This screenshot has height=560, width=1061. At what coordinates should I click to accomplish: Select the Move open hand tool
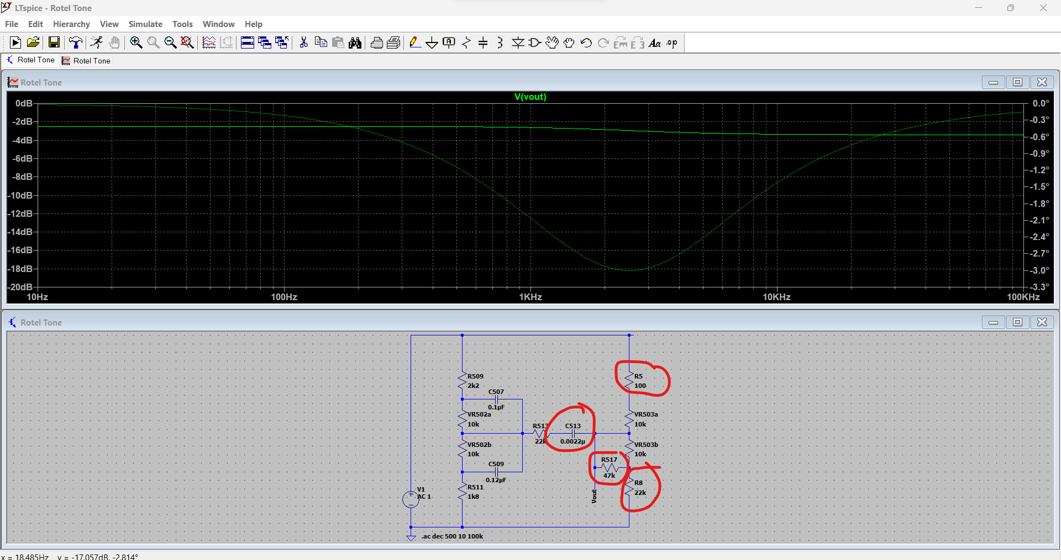(552, 42)
